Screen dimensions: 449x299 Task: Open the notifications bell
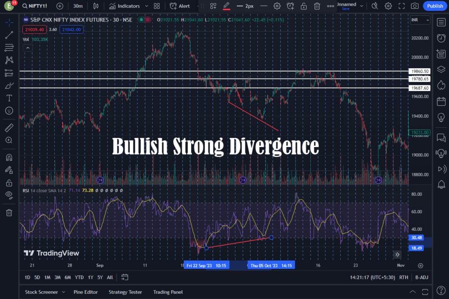[441, 185]
